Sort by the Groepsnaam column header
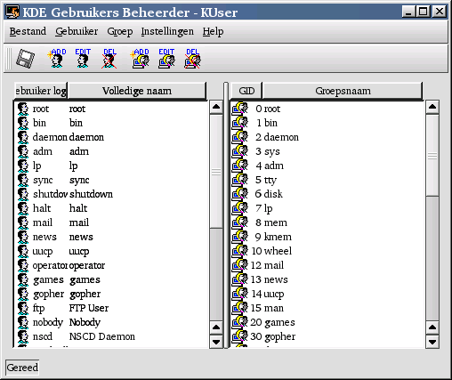The width and height of the screenshot is (452, 380). 343,91
